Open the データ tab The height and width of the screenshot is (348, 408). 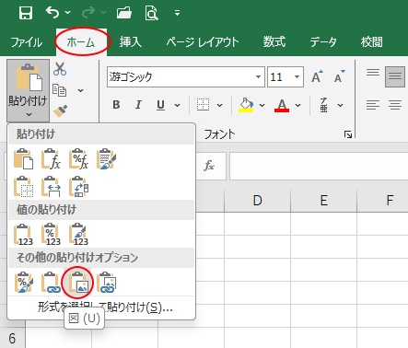[323, 42]
